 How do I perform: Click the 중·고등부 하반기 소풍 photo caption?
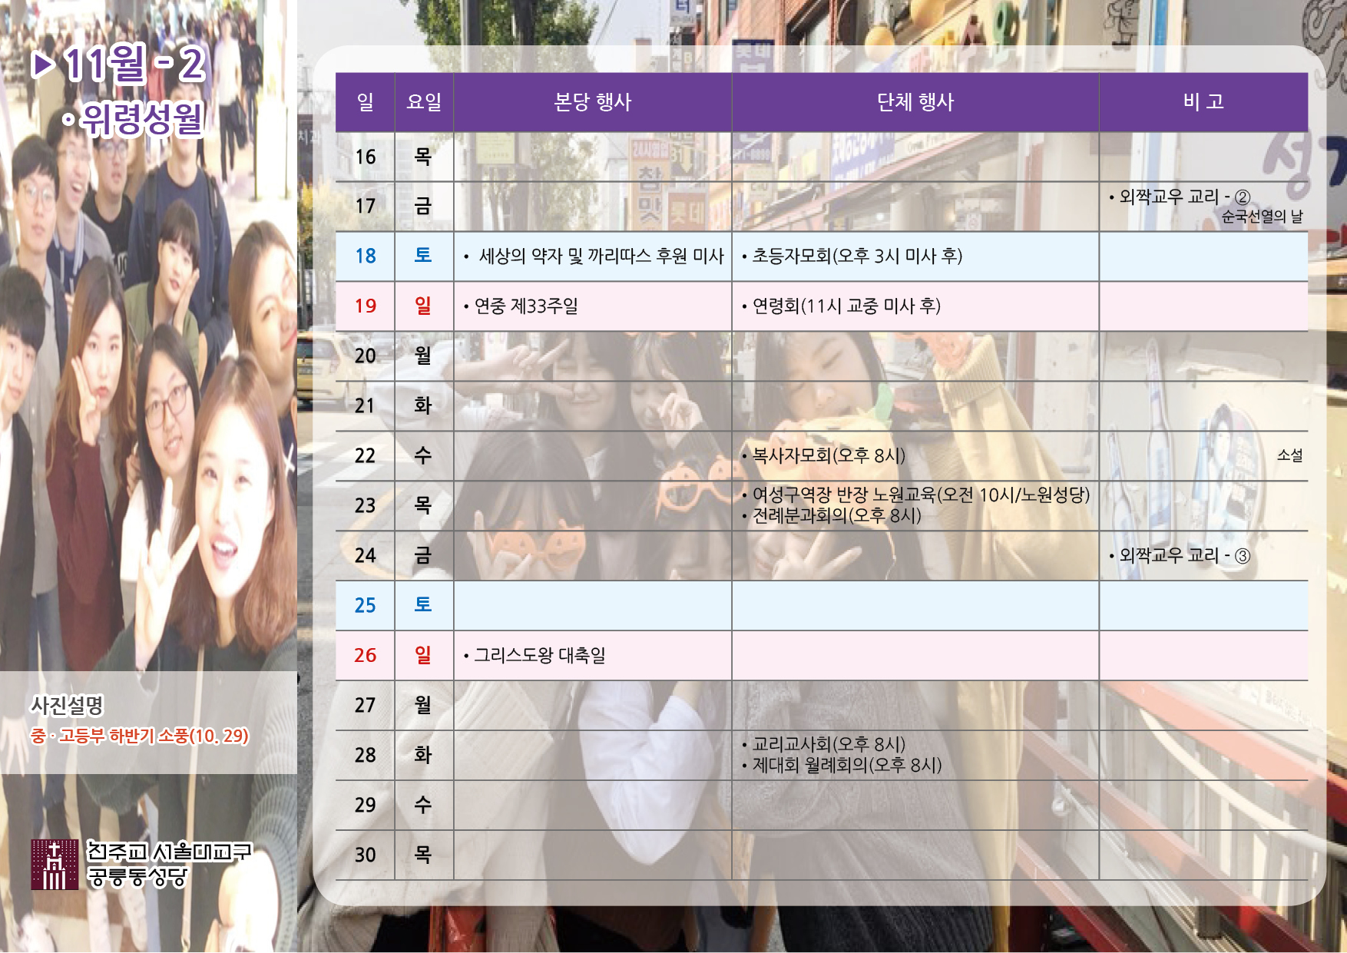tap(140, 736)
